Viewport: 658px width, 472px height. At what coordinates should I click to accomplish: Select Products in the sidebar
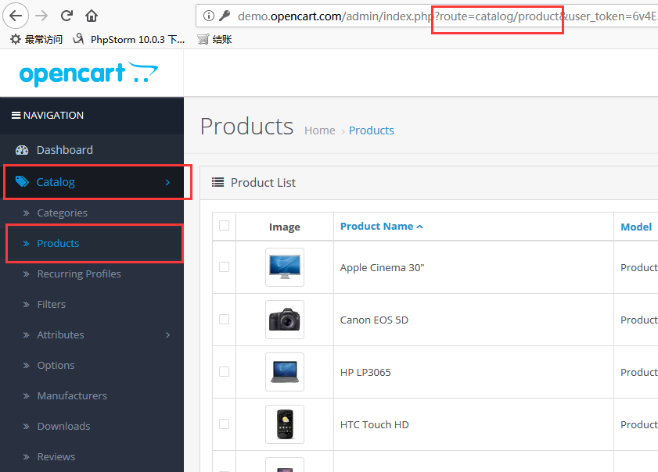(x=58, y=244)
